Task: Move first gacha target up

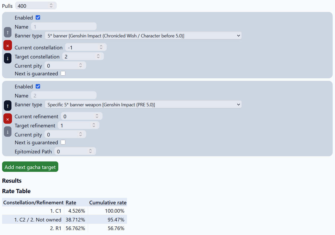Action: pos(8,32)
